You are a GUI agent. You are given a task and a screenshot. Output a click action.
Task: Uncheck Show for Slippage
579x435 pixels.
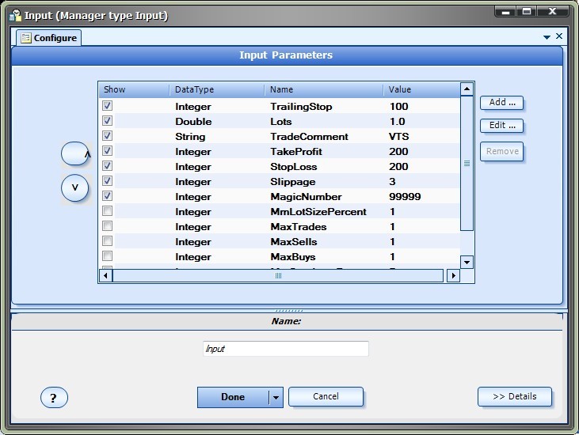pyautogui.click(x=108, y=181)
